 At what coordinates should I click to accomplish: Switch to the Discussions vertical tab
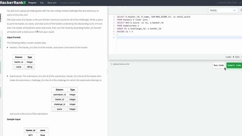coord(1,93)
